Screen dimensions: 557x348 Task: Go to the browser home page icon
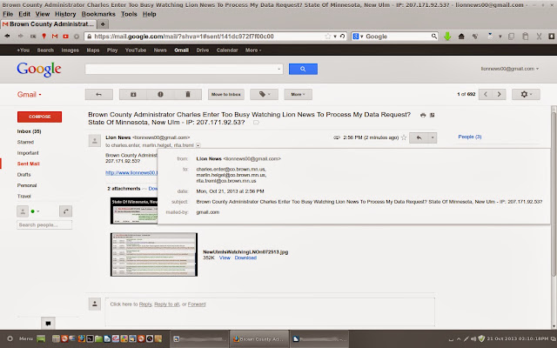[461, 37]
